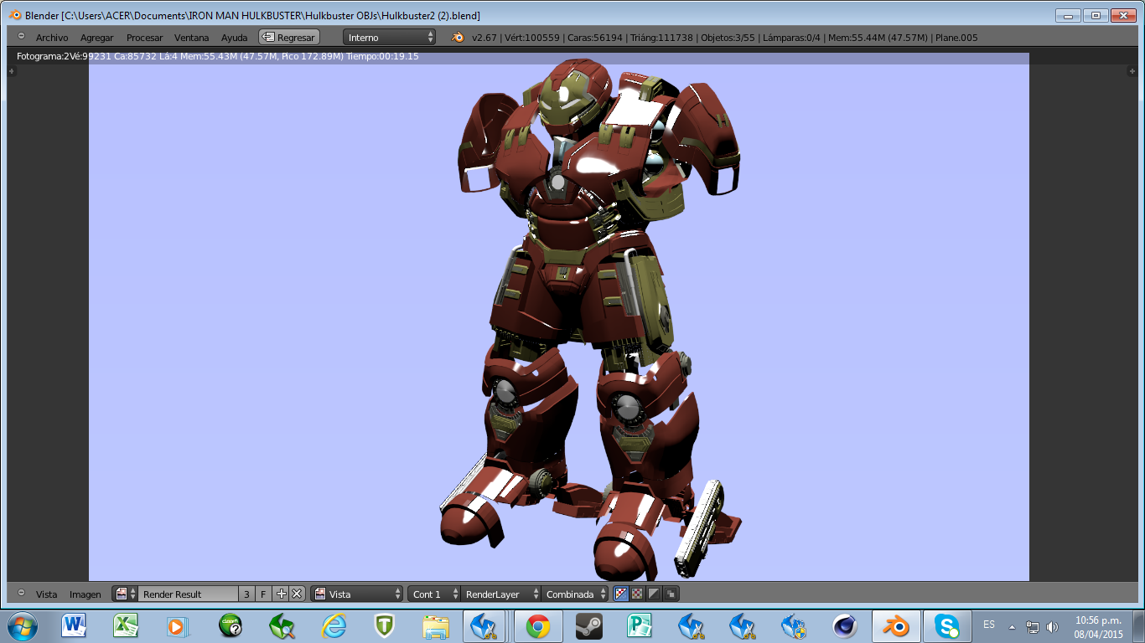Add a new image with the plus icon

point(282,594)
